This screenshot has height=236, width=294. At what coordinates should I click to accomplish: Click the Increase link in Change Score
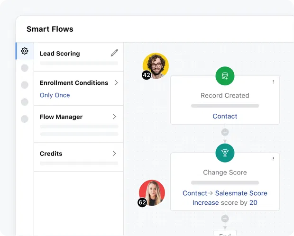tap(205, 203)
